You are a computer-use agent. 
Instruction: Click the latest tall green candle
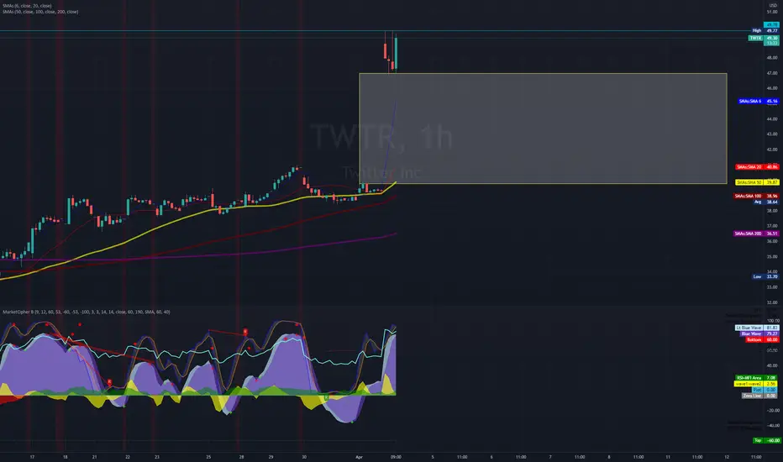tap(396, 54)
